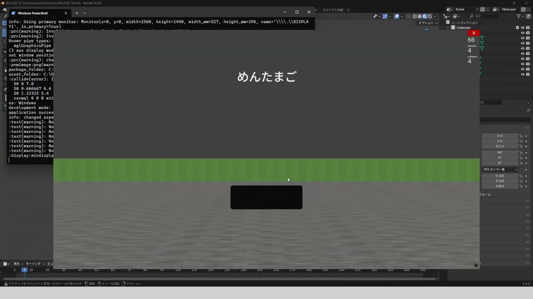This screenshot has width=533, height=299.
Task: Select rendered viewport shading mode
Action: 430,16
